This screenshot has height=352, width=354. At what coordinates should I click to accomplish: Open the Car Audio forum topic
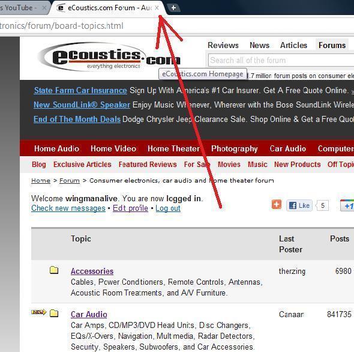[x=89, y=314]
